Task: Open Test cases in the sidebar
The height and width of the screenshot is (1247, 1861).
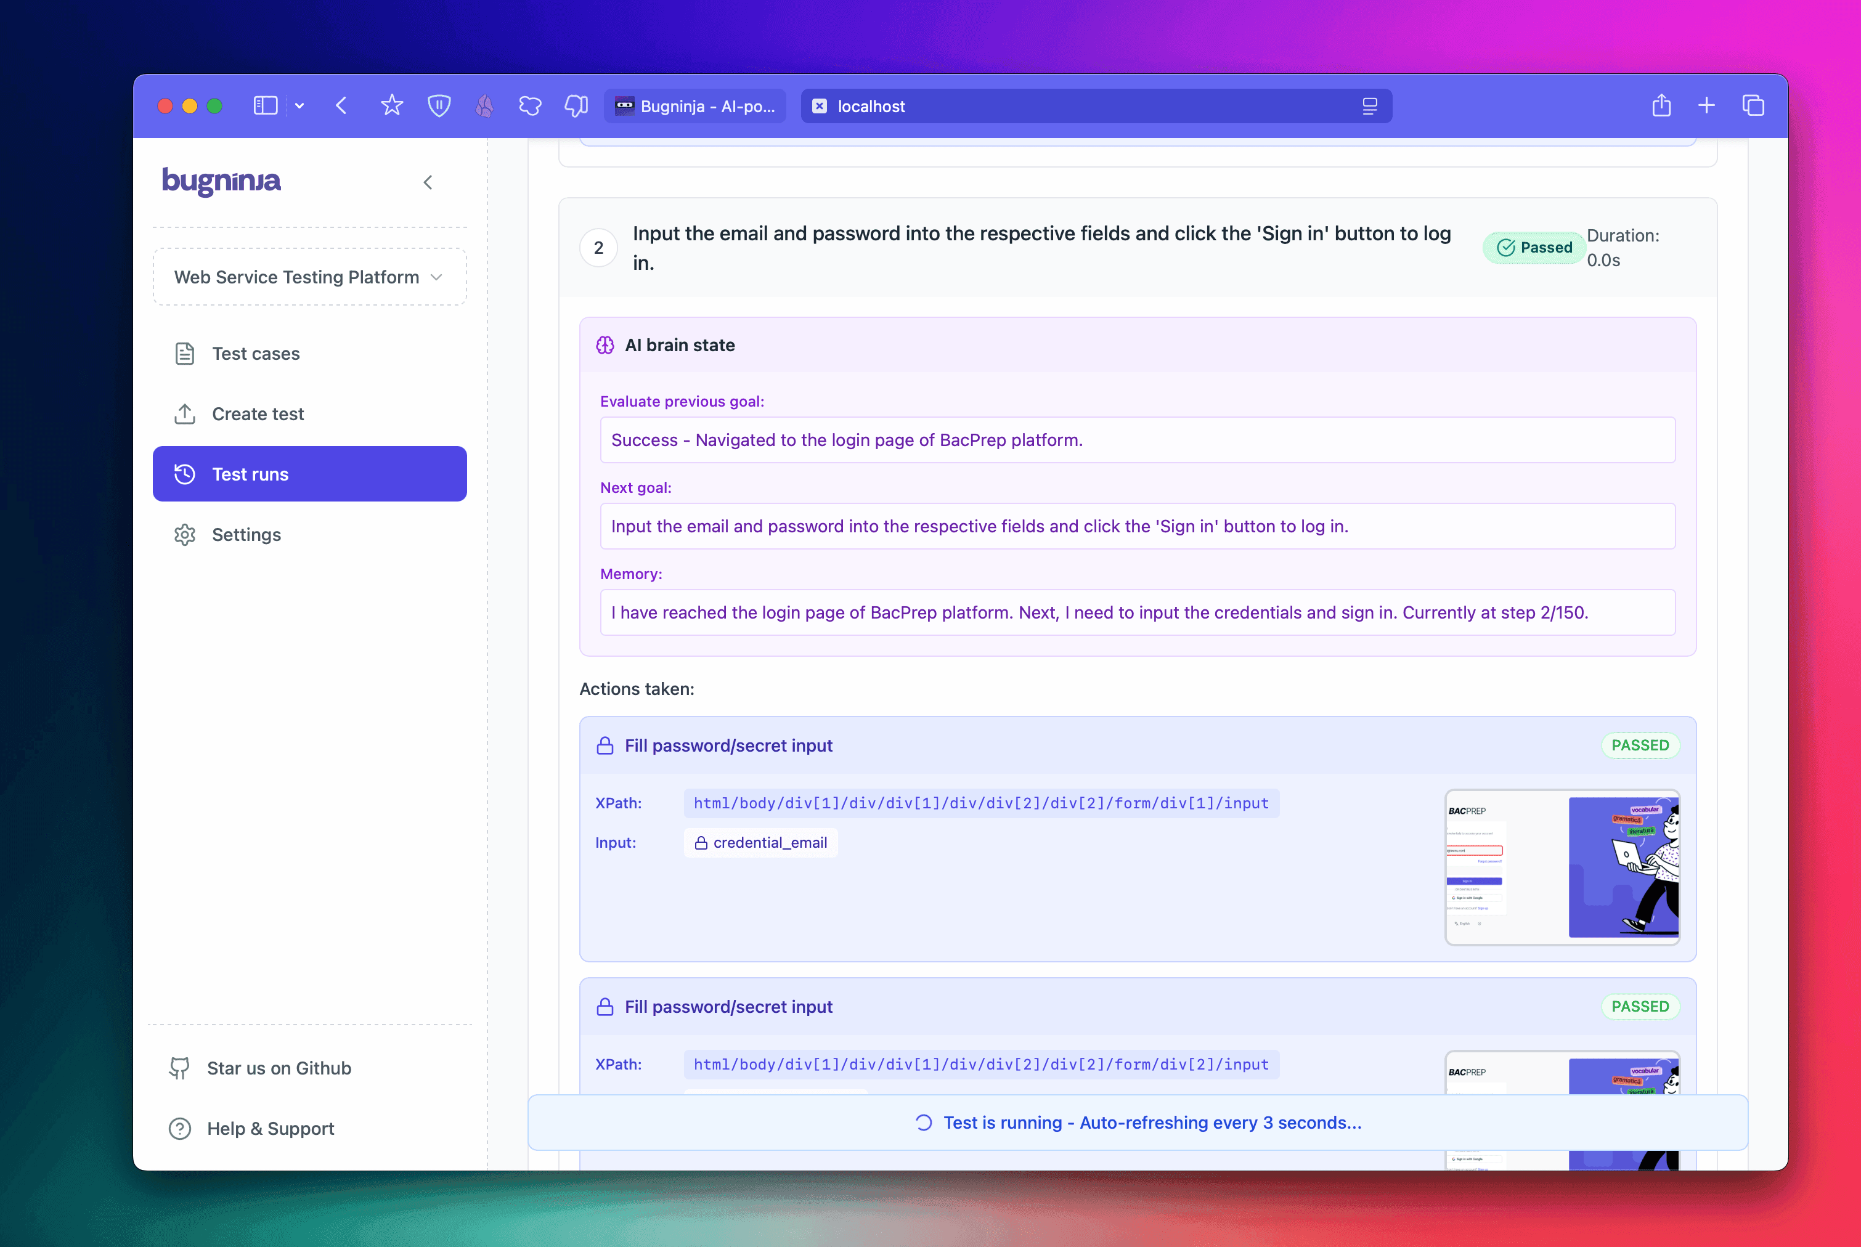Action: coord(309,353)
